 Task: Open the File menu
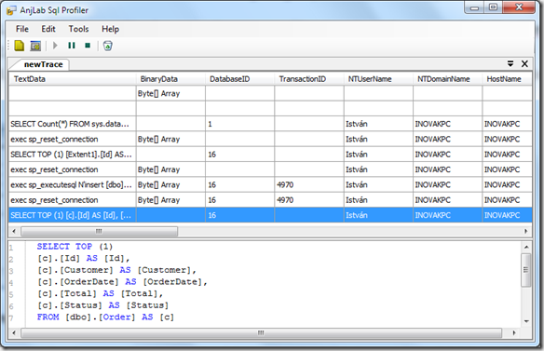click(x=22, y=29)
